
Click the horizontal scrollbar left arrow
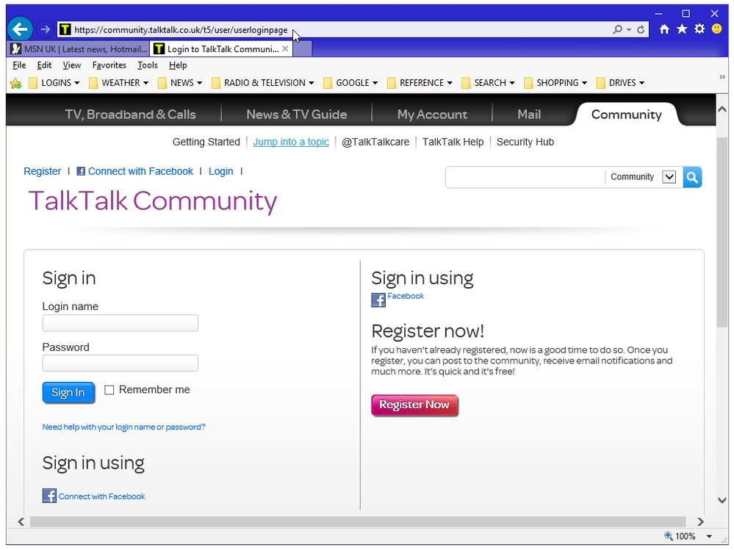(x=21, y=521)
